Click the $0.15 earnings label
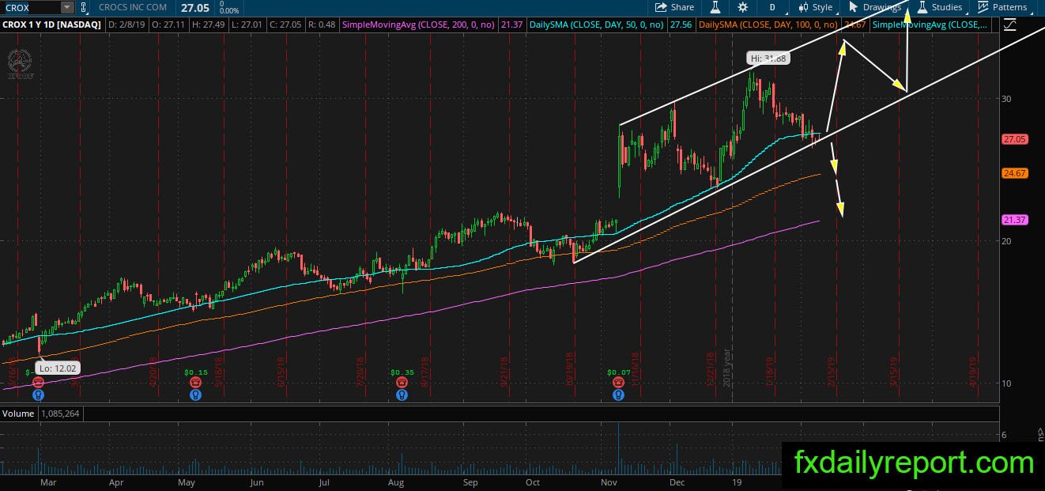1045x491 pixels. [x=195, y=372]
